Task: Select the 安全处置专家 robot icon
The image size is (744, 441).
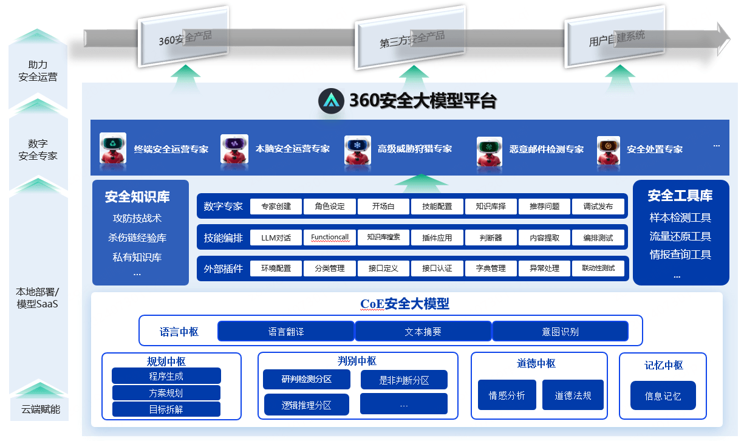Action: click(609, 151)
